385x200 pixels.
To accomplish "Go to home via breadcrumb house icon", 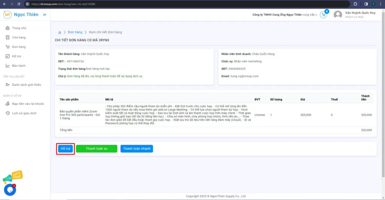I will 60,32.
